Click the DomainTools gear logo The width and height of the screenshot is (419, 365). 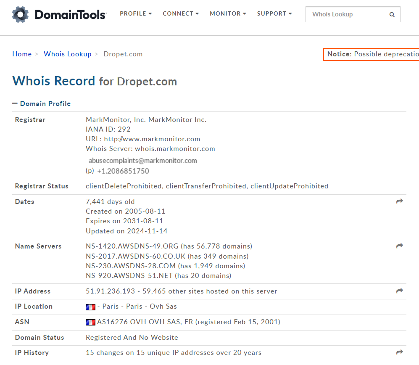20,14
